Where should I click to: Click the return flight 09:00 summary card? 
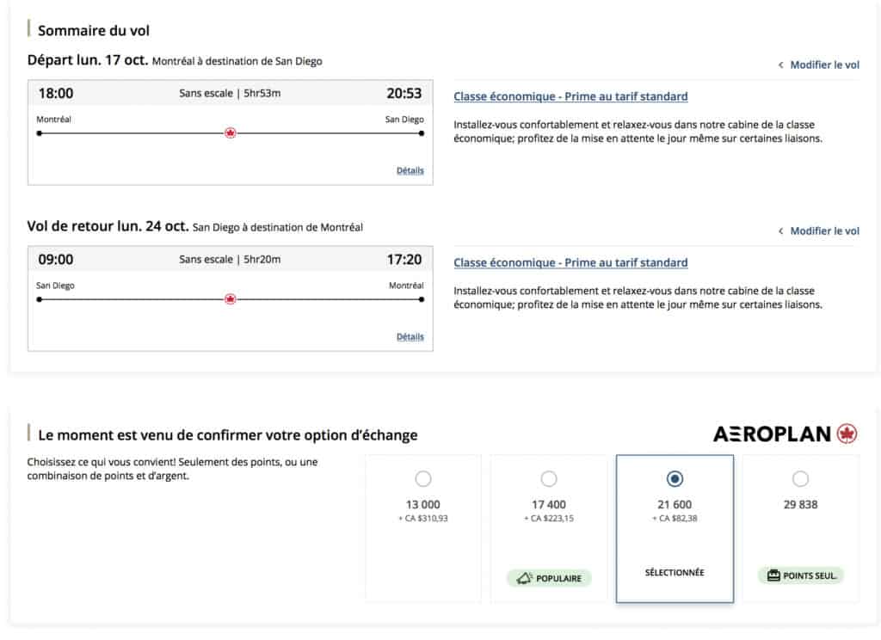[x=230, y=318]
